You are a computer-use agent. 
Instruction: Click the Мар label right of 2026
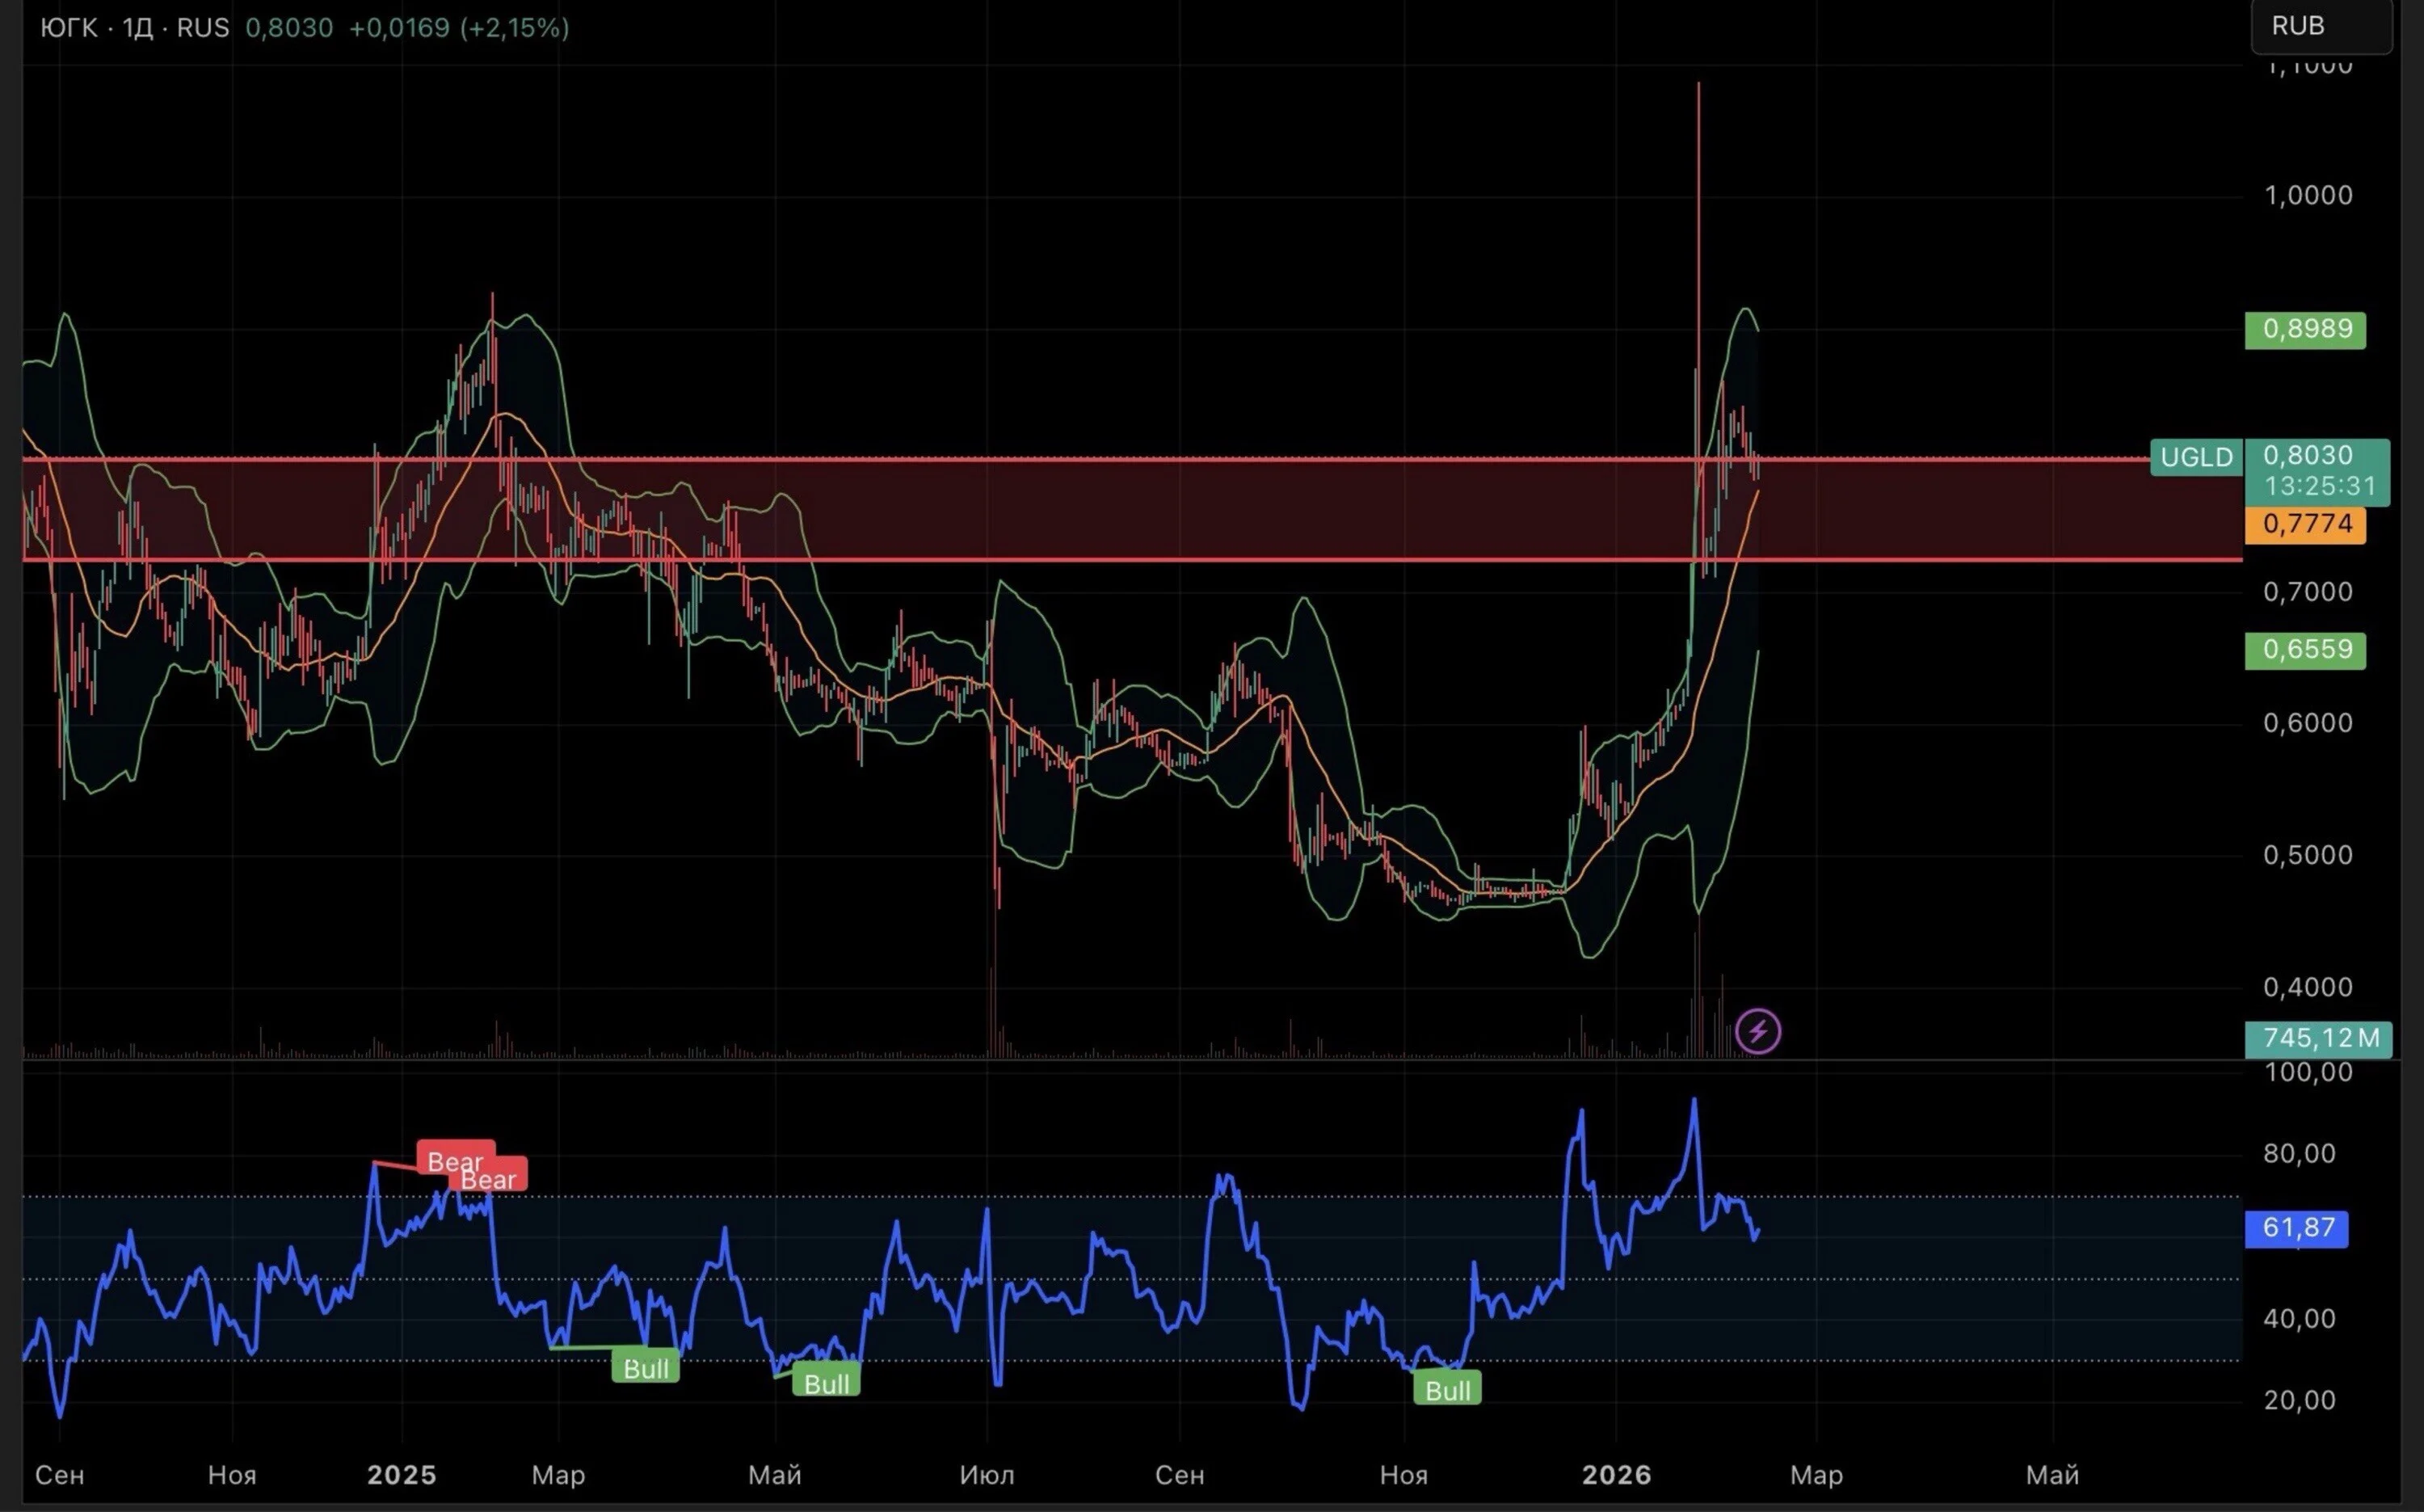(x=1816, y=1475)
